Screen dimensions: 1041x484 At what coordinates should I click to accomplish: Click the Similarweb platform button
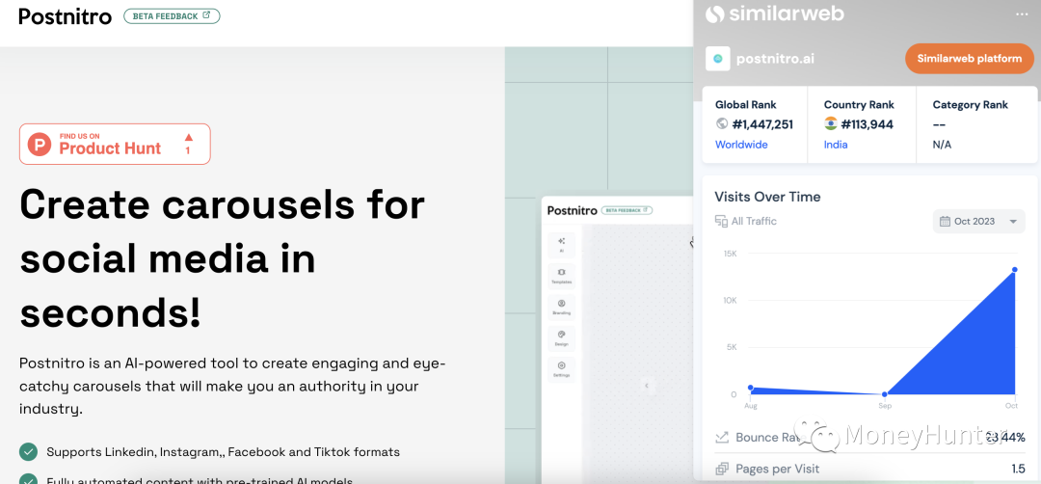969,59
